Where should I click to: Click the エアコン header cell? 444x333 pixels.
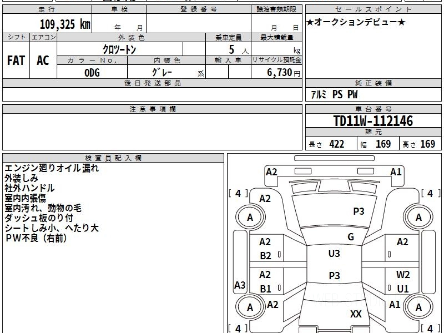pyautogui.click(x=43, y=37)
